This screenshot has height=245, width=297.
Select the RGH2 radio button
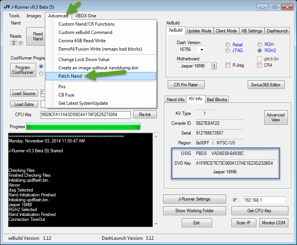pos(260,51)
